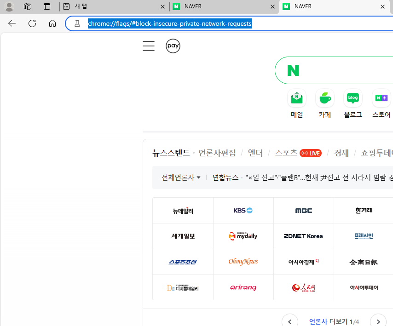This screenshot has width=393, height=326.
Task: Click the chrome://flags address bar field
Action: point(229,23)
